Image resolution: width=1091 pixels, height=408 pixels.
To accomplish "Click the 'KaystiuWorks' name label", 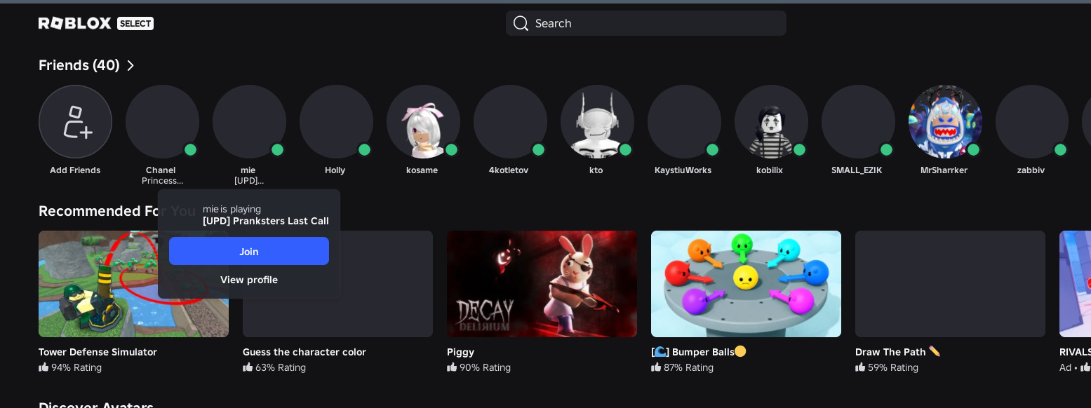I will point(683,170).
